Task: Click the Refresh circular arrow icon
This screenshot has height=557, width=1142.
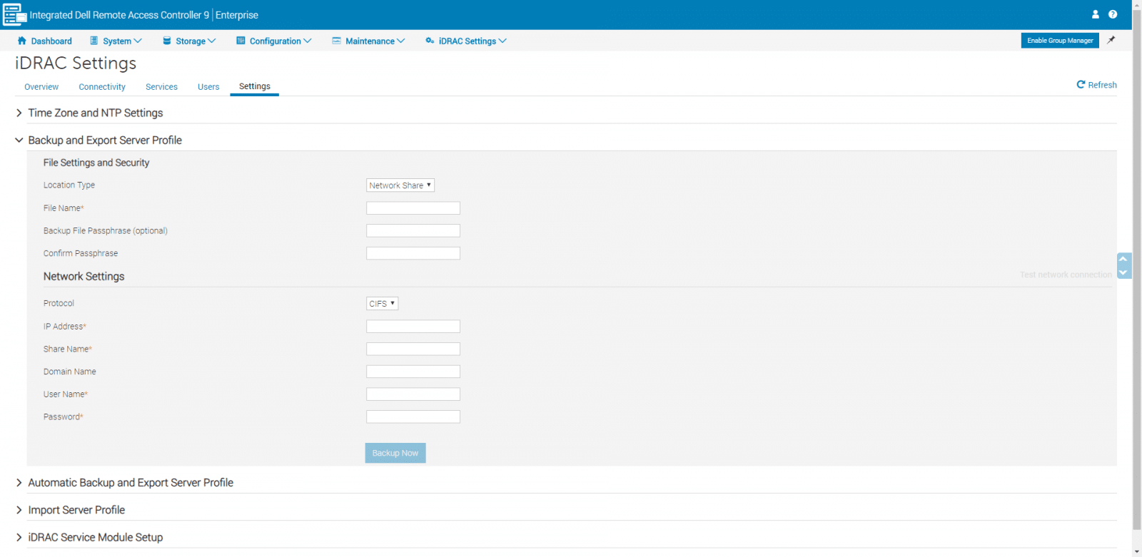Action: [1081, 84]
